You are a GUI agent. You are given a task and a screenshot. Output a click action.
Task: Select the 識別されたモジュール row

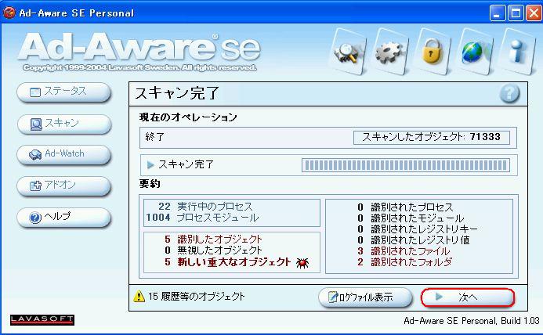click(411, 218)
